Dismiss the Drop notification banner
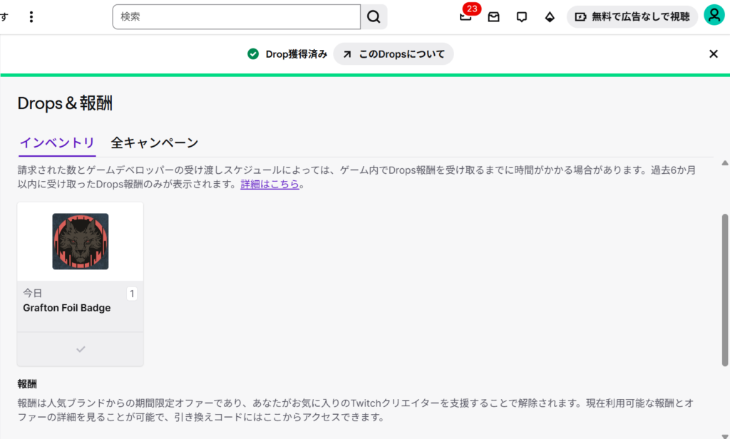This screenshot has width=730, height=439. point(713,54)
